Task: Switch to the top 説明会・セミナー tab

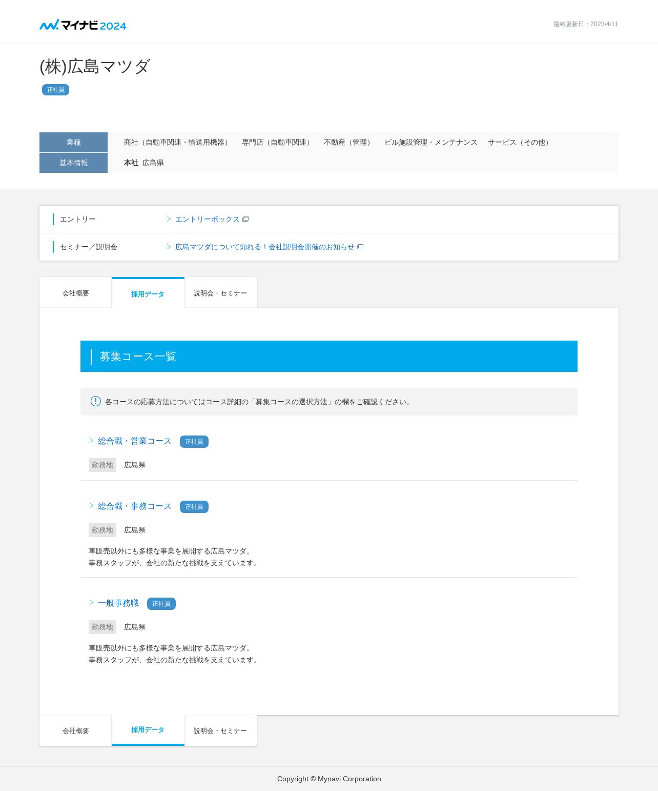Action: pyautogui.click(x=220, y=293)
